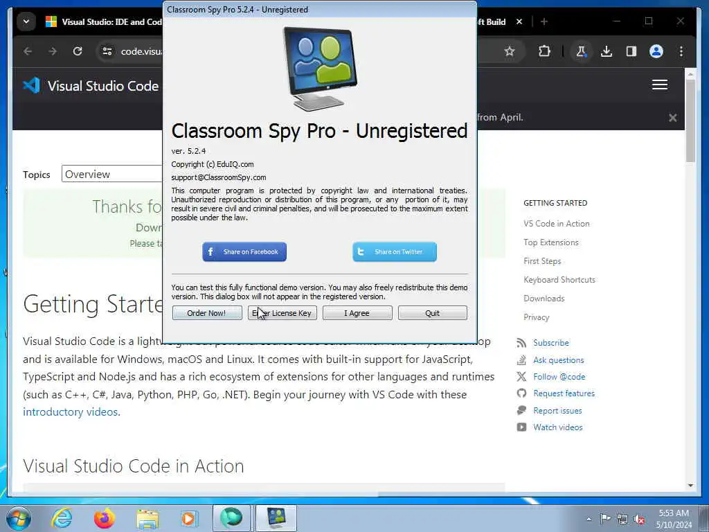Open Chrome profile avatar
The image size is (709, 532).
click(x=656, y=51)
